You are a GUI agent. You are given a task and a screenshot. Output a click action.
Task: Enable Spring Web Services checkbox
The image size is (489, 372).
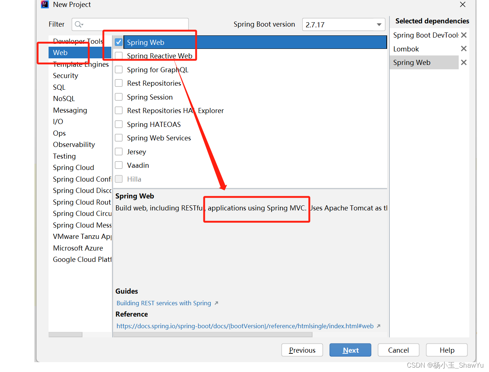pos(119,137)
